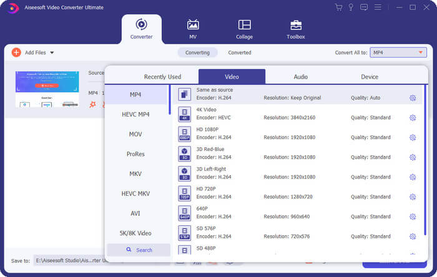Select the 3D Left-Right preset icon

coord(185,173)
